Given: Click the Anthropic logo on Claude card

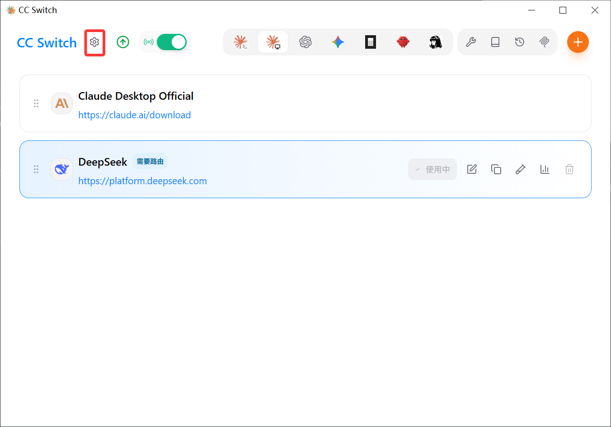Looking at the screenshot, I should [x=62, y=103].
